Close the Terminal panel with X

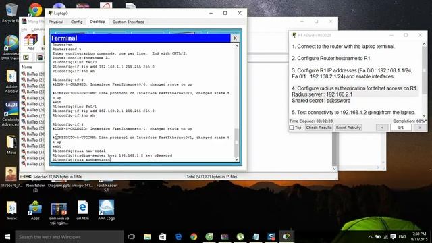coord(235,38)
